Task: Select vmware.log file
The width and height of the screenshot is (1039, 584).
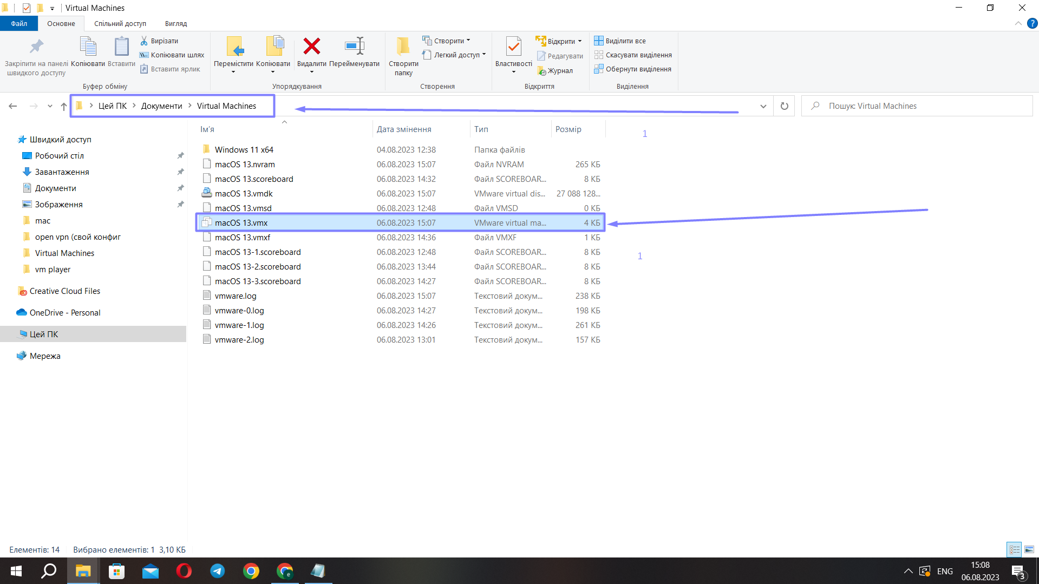Action: [236, 296]
